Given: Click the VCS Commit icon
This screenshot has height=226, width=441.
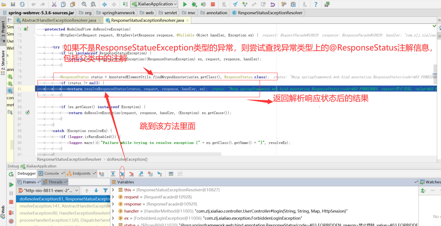Looking at the screenshot, I should pos(245,4).
